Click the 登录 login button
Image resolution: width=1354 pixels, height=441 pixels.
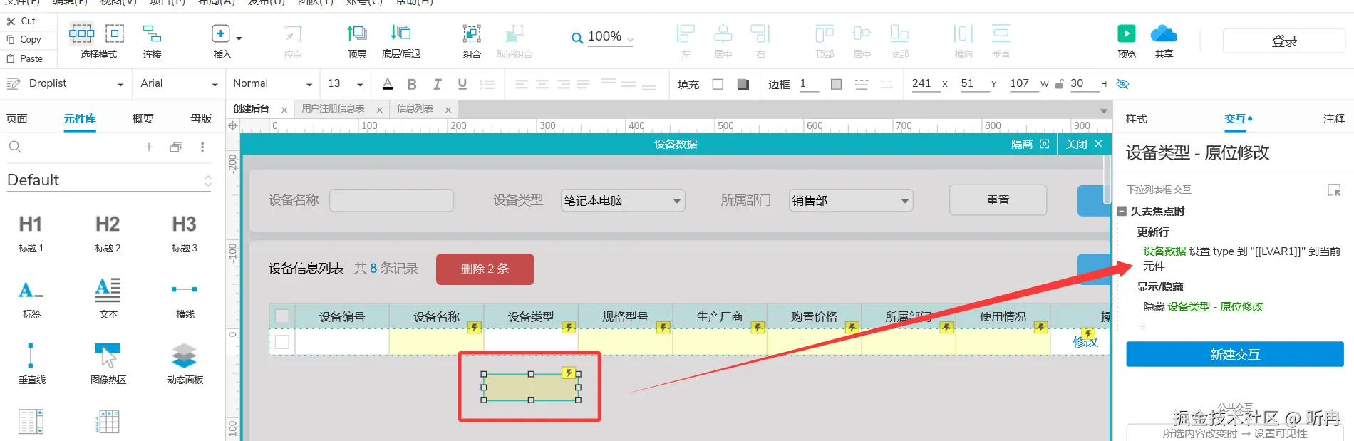(1284, 41)
